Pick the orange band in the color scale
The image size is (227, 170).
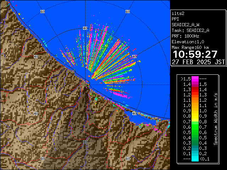pyautogui.click(x=195, y=103)
